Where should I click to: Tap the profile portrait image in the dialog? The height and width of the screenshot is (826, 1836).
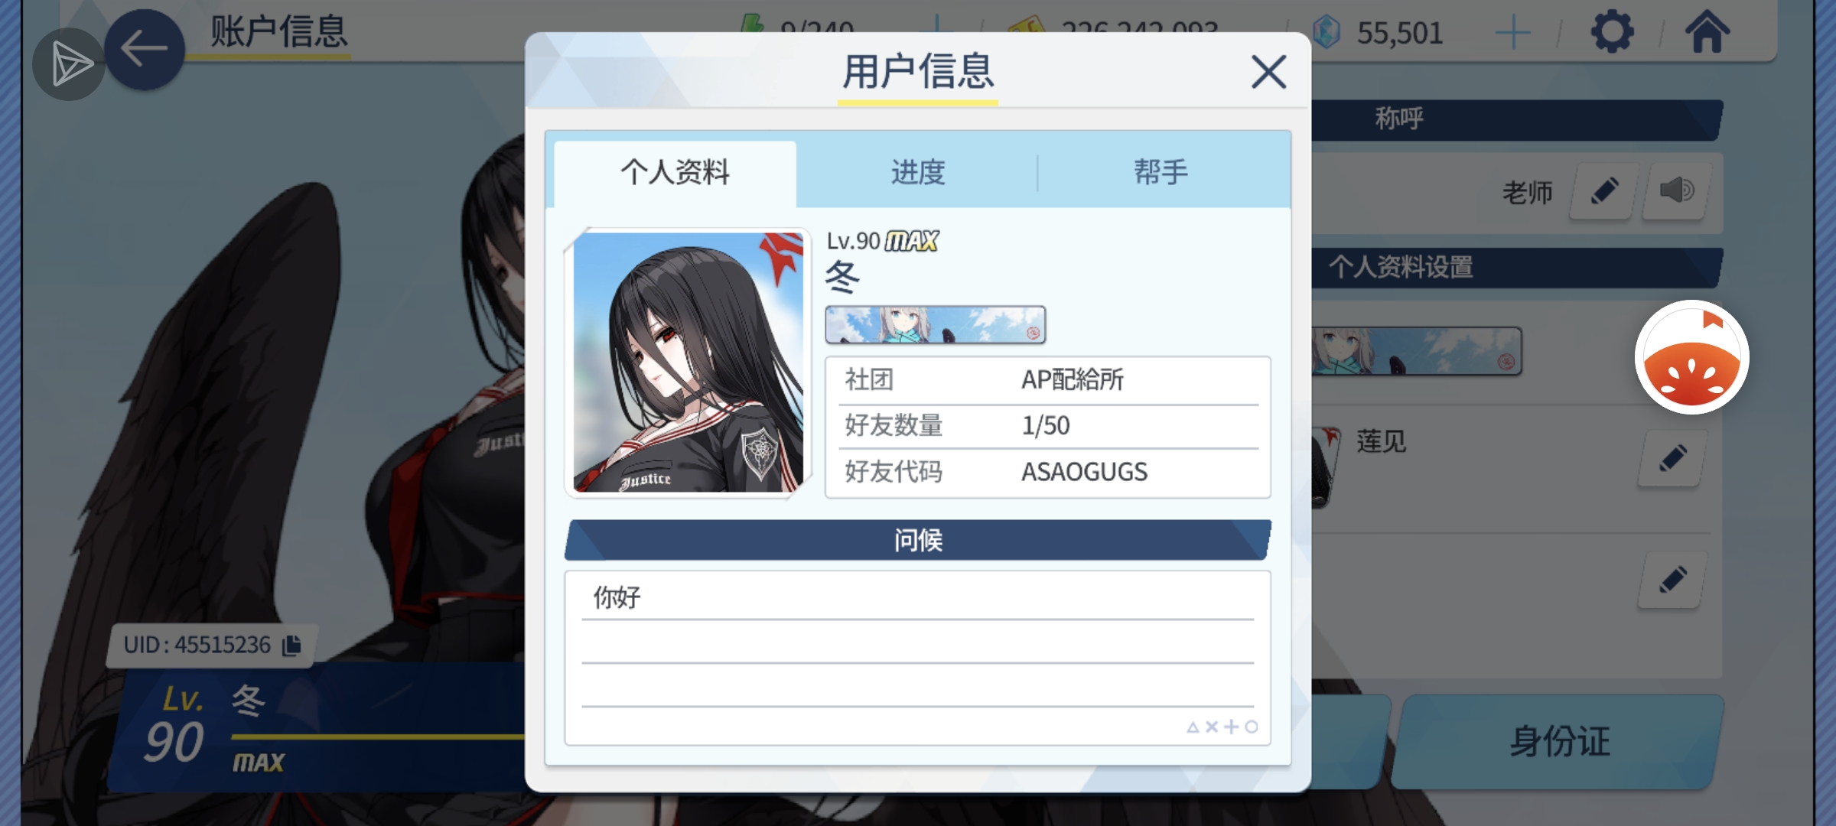point(688,363)
